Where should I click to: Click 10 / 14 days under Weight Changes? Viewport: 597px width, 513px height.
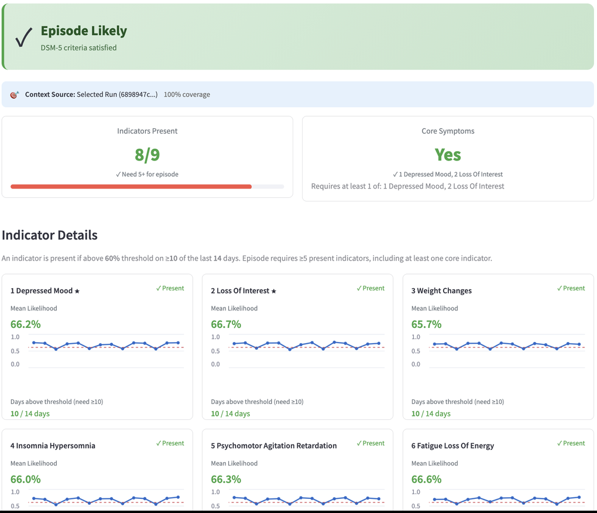click(431, 413)
